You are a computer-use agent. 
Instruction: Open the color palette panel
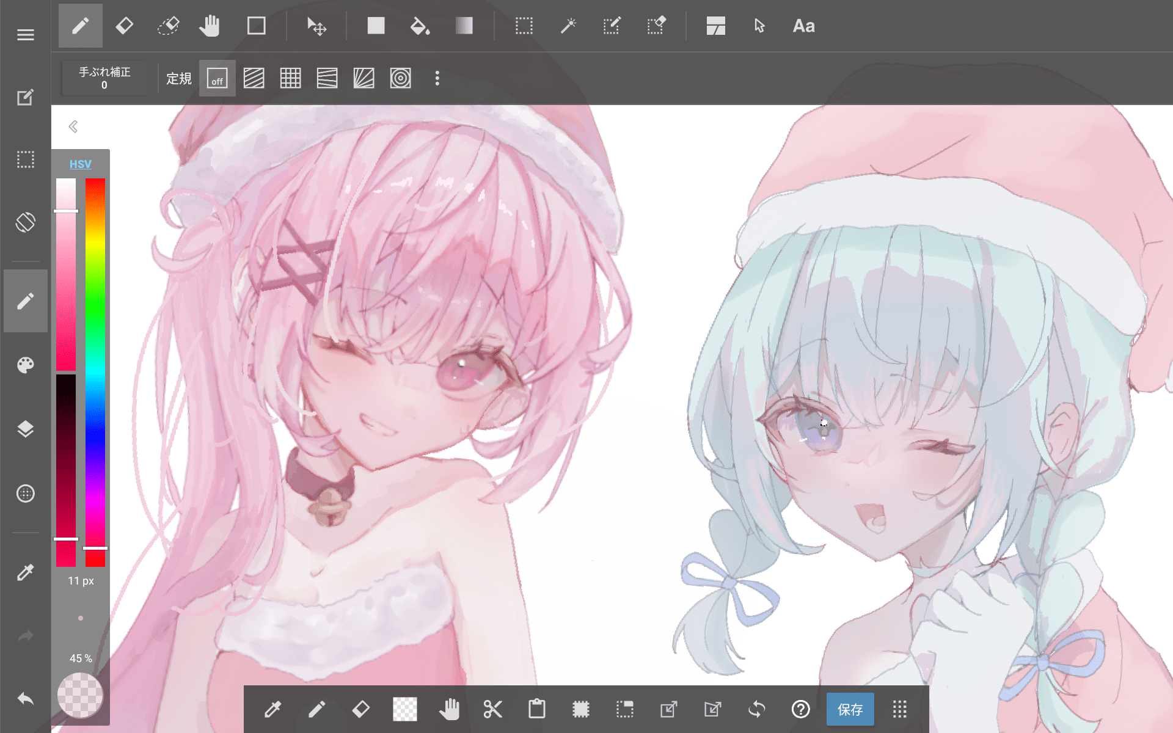coord(25,365)
